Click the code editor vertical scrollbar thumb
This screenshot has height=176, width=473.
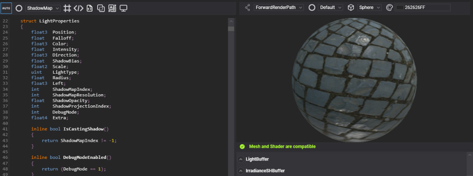(231, 29)
